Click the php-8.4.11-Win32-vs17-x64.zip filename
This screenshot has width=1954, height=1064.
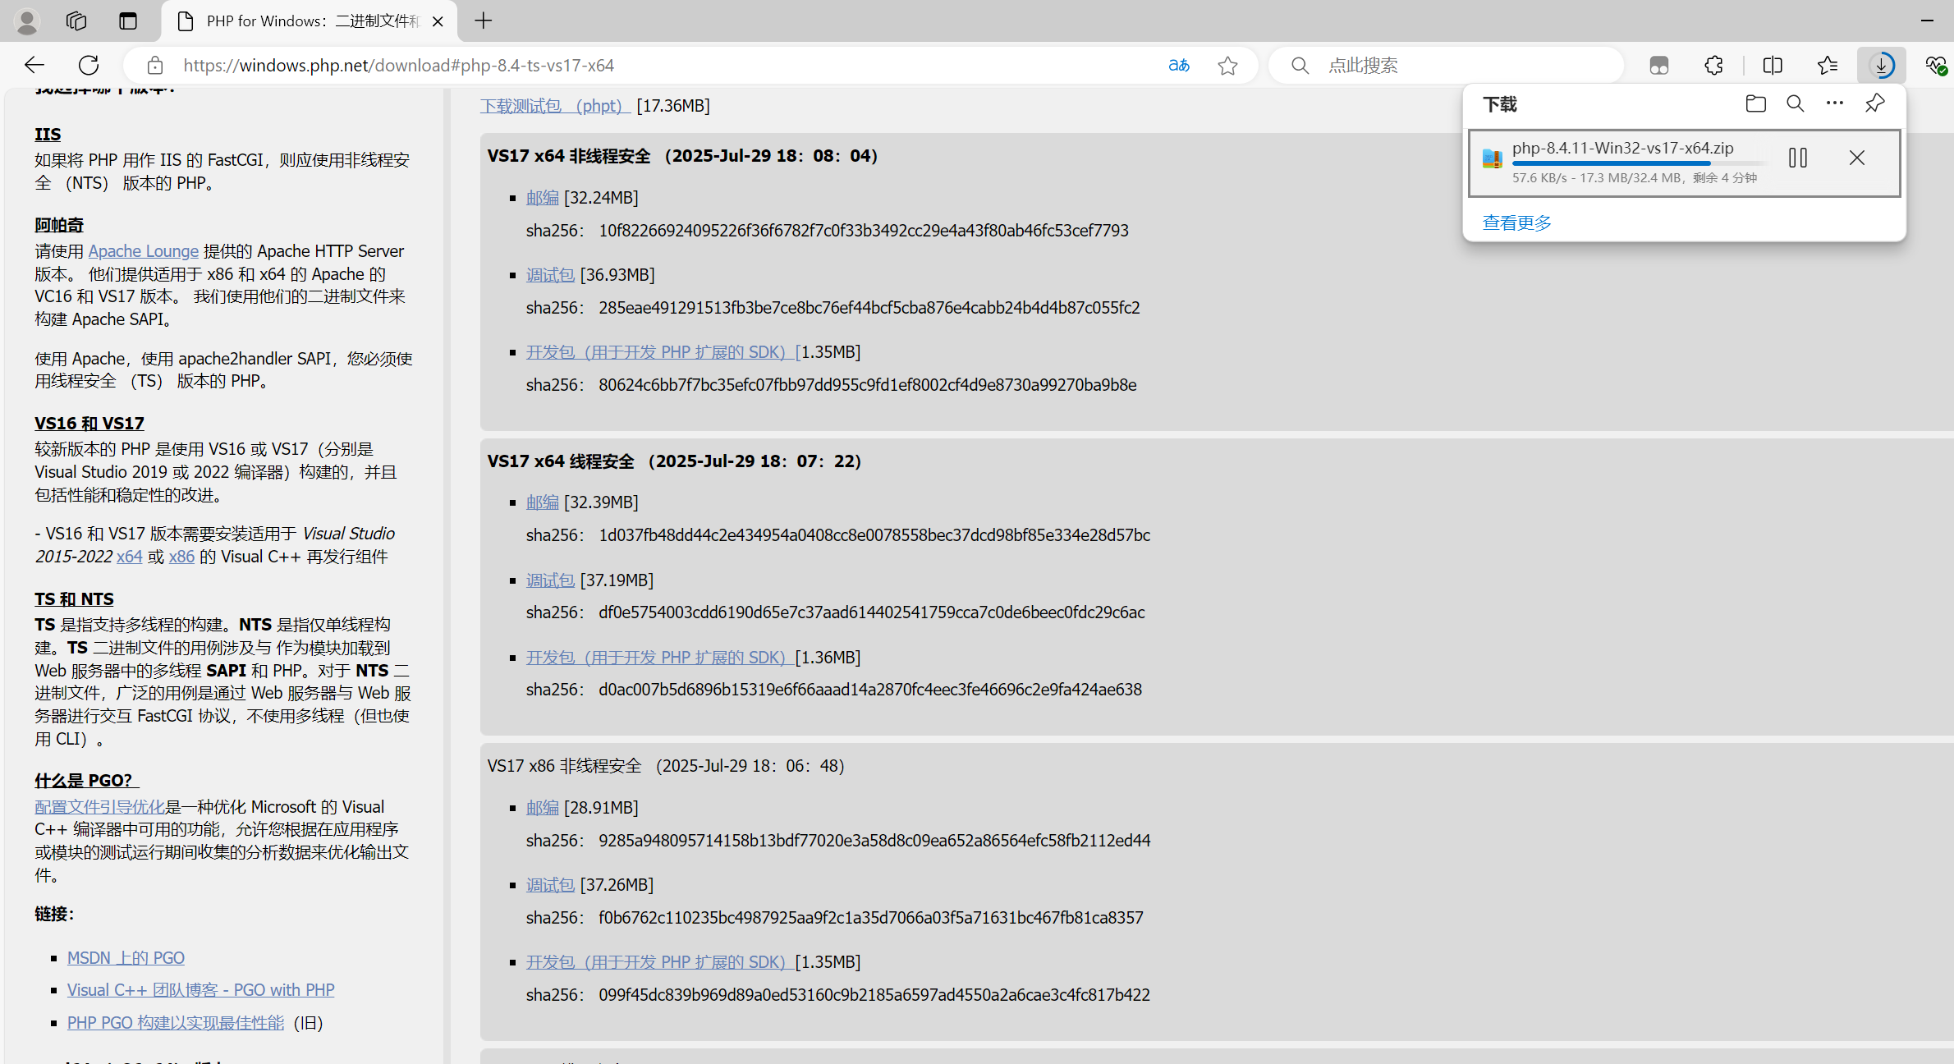[x=1623, y=148]
